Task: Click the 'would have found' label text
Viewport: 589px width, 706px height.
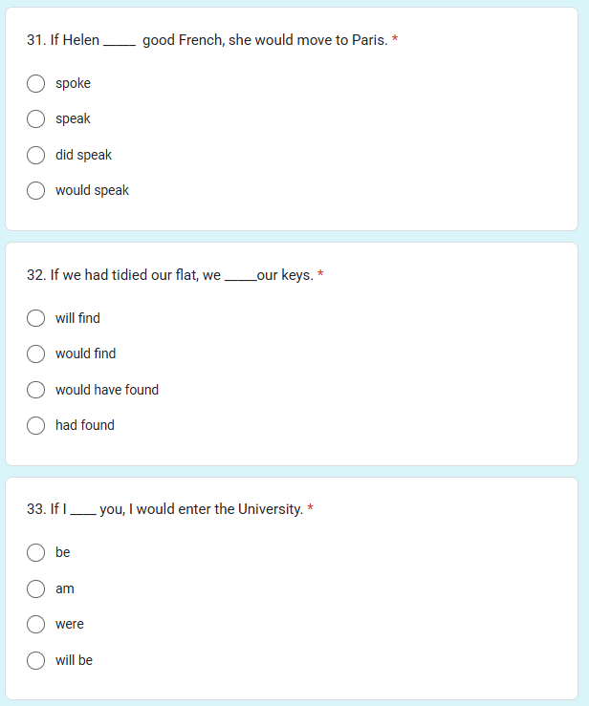Action: tap(107, 390)
